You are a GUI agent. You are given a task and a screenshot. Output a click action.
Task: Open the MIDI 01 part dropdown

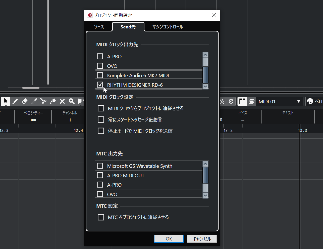tap(280, 101)
